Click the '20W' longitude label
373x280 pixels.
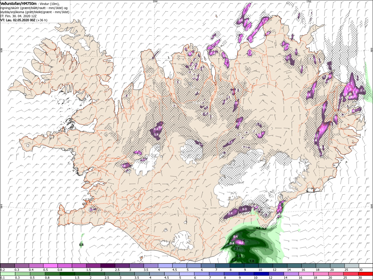(155, 1)
